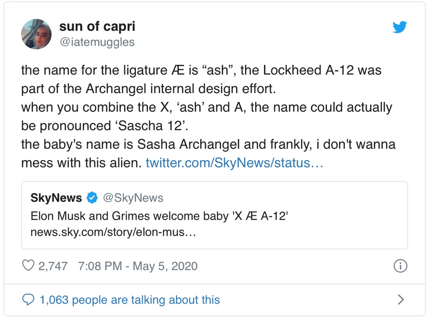Expand conversation with the right chevron arrow
This screenshot has width=436, height=321.
click(x=401, y=300)
